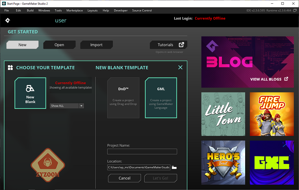Open the Marketplace menu

tap(74, 10)
